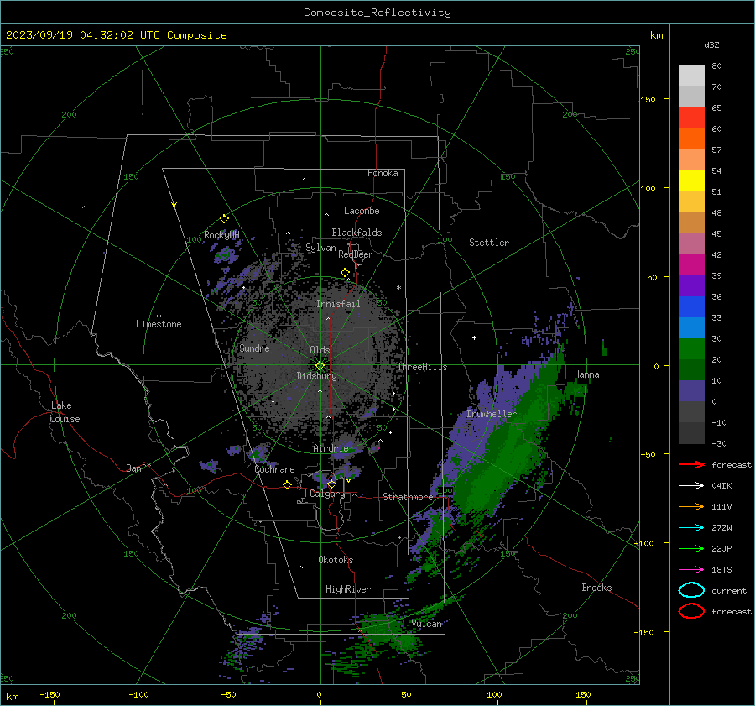Click the 'Ponoka' city label
This screenshot has height=706, width=755.
[383, 173]
